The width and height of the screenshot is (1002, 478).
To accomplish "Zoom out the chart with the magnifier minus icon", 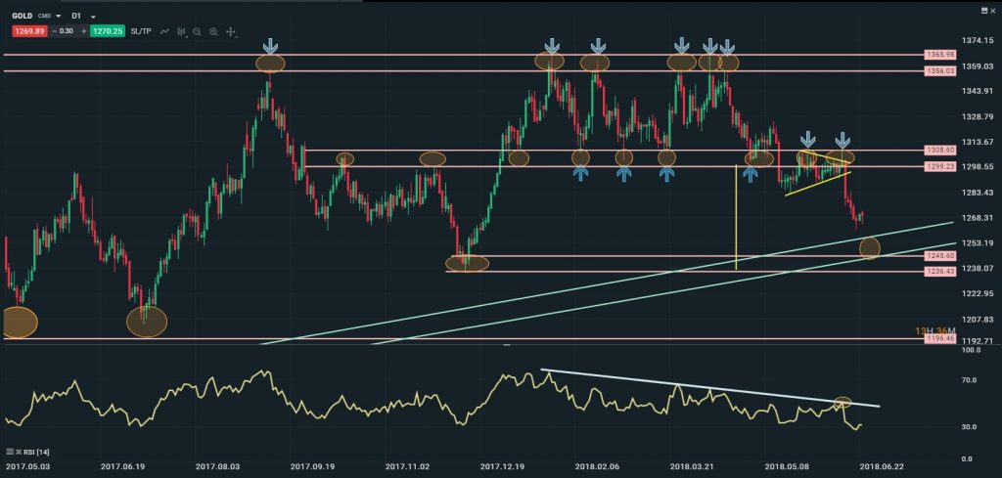I will [x=197, y=31].
